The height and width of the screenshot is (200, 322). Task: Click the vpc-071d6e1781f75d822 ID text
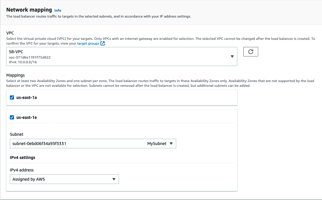30,57
